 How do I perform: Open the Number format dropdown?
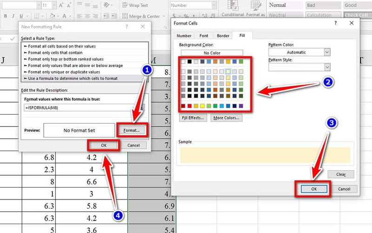pos(214,5)
